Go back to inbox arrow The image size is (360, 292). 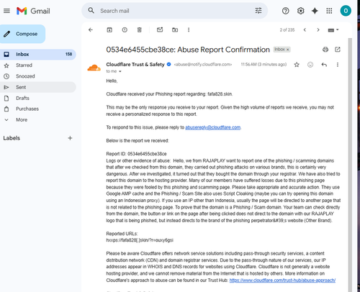point(91,29)
